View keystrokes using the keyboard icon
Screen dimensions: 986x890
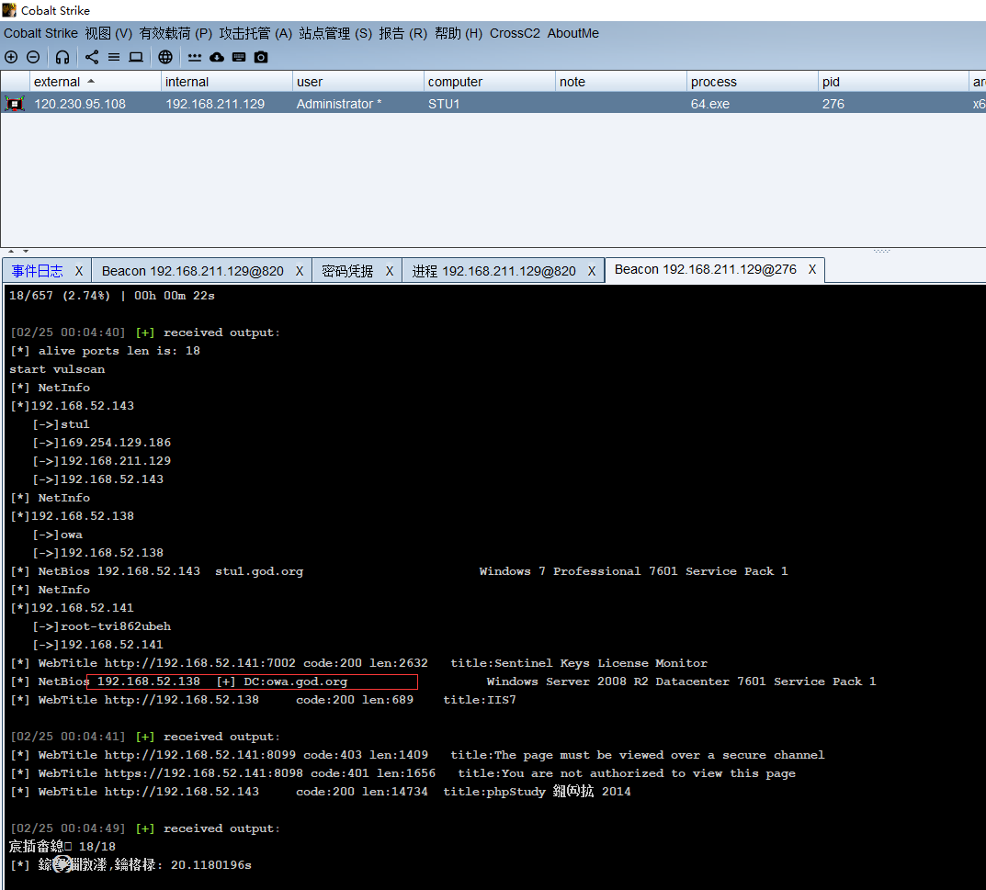pyautogui.click(x=239, y=57)
